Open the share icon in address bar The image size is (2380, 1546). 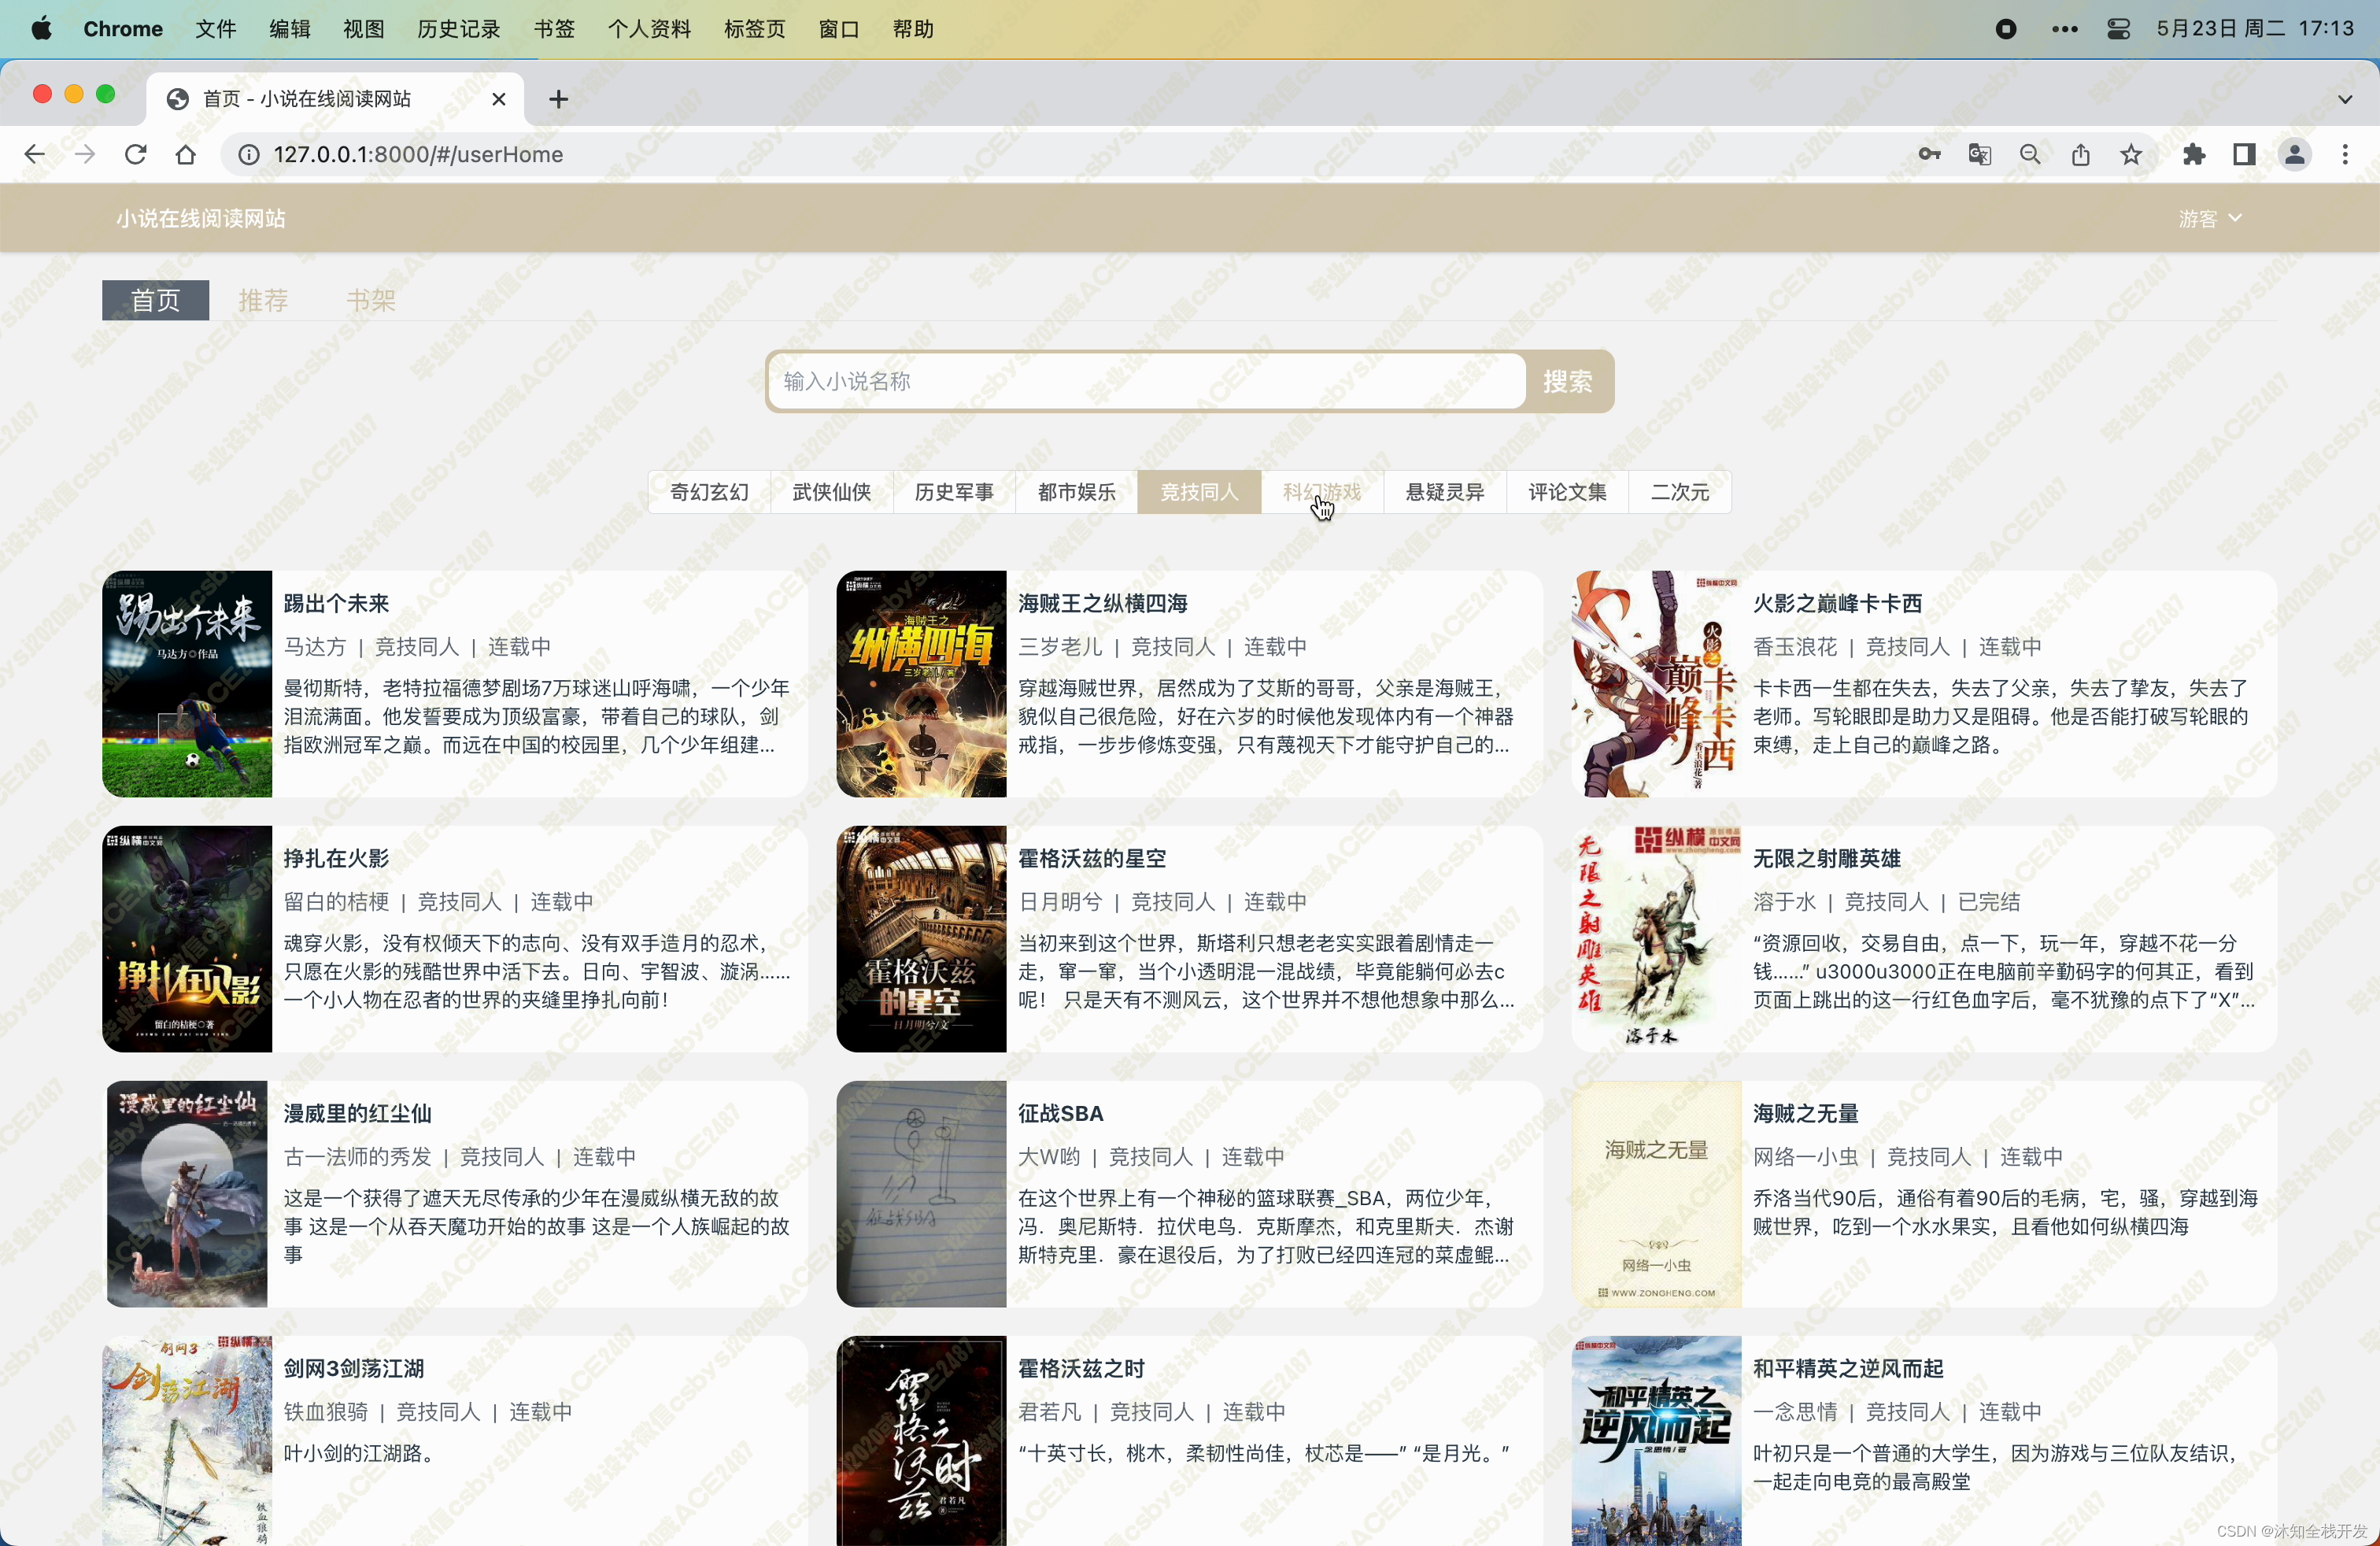tap(2080, 154)
